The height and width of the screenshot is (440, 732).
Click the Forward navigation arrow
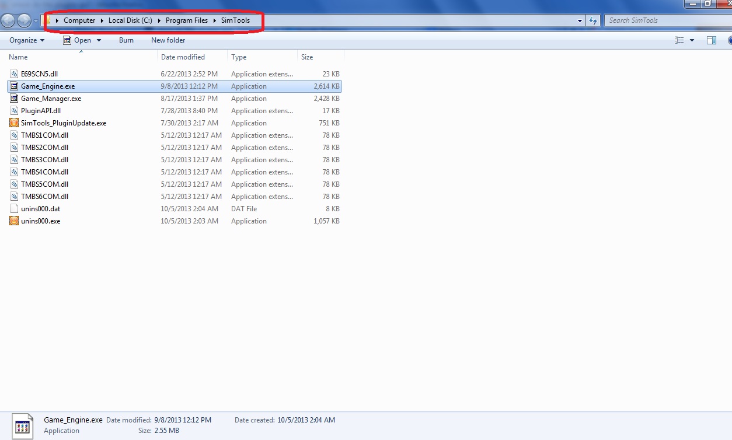click(x=24, y=20)
